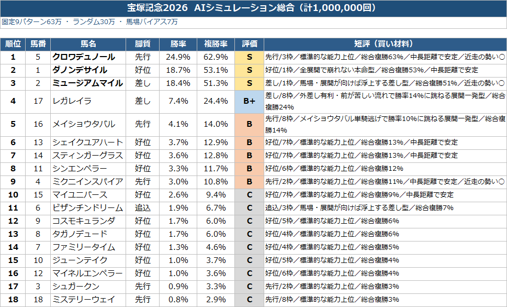Click the 短評（買い材料） column header

(385, 44)
